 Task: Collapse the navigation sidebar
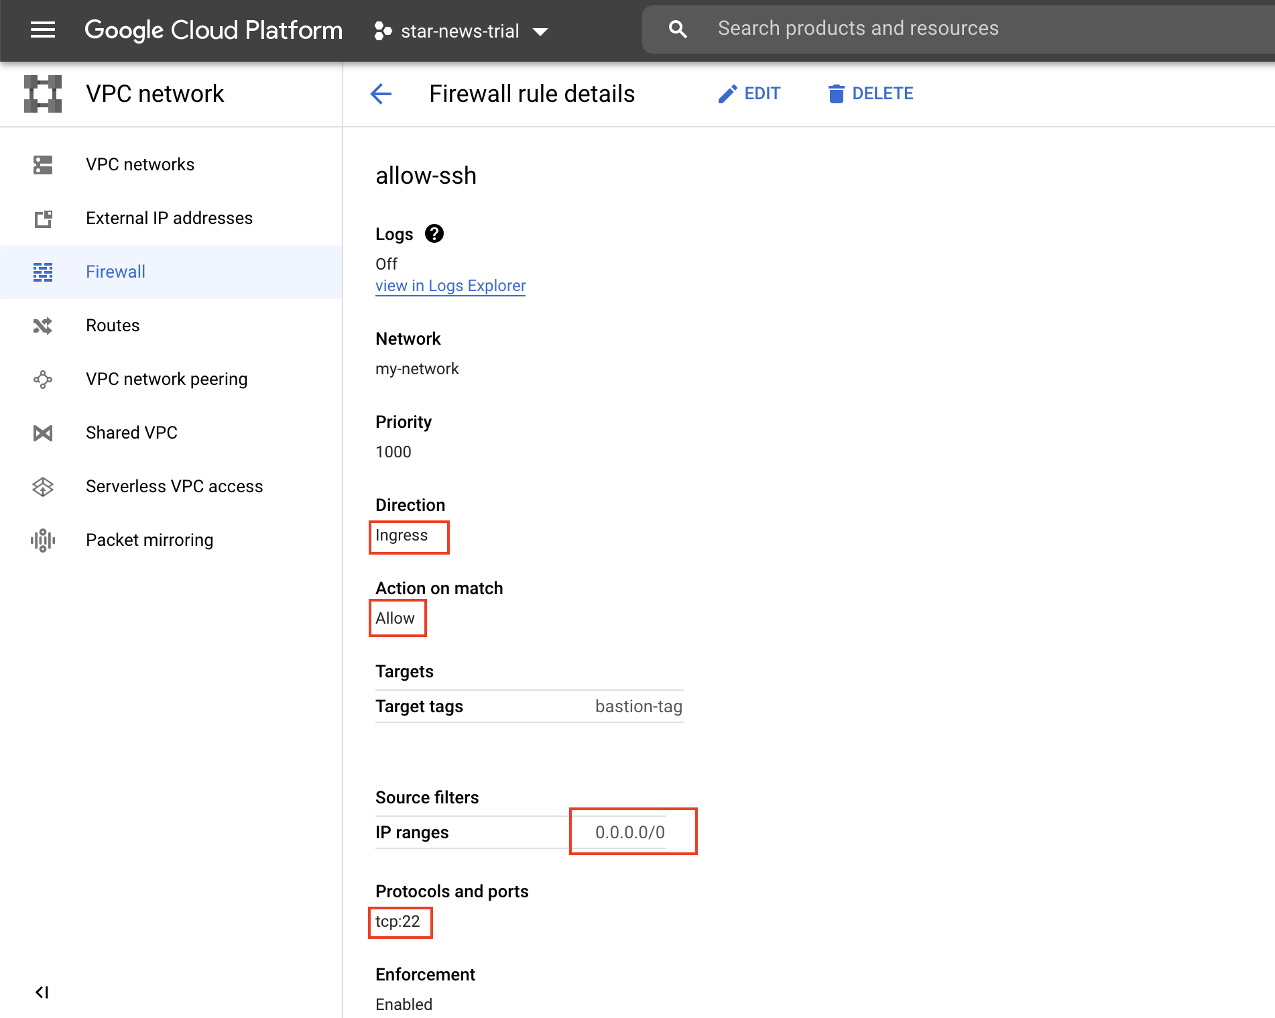point(42,993)
